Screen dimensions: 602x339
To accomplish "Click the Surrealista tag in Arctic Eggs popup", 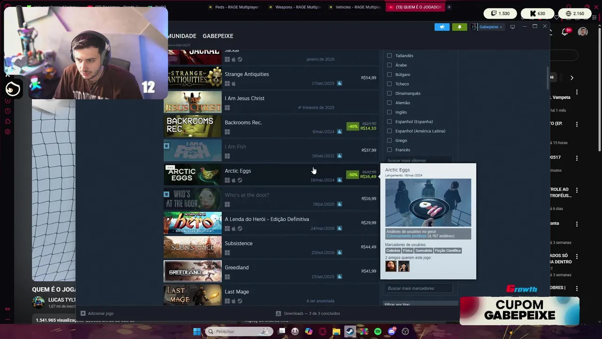I will 423,250.
